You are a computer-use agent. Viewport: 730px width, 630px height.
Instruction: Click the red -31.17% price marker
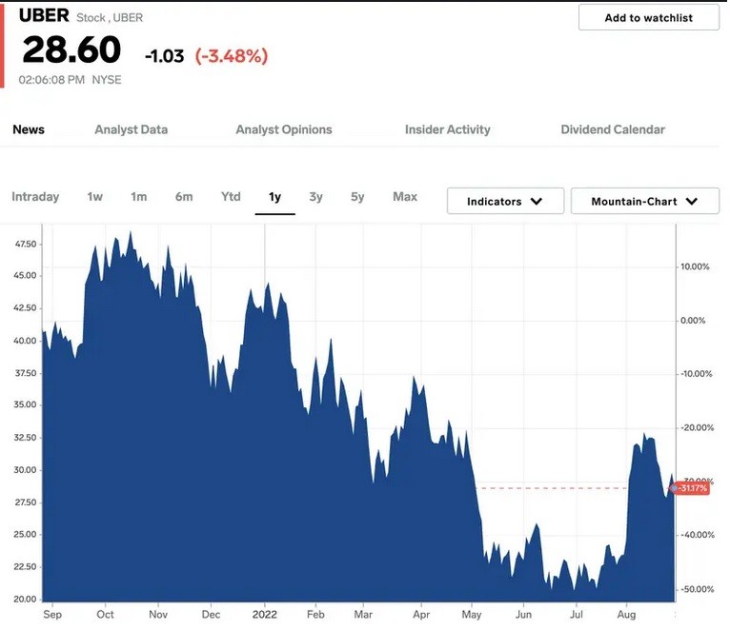point(691,488)
